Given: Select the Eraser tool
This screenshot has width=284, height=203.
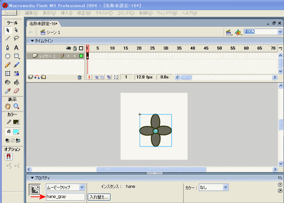Looking at the screenshot, I should 16,91.
